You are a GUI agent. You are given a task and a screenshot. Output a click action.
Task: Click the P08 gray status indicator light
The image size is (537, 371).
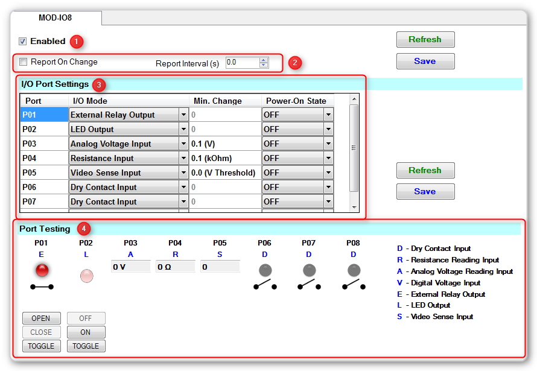[353, 270]
